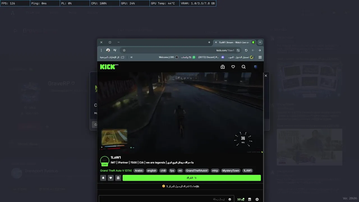Click the FPS: 126 overlay readout
The image size is (359, 202).
[x=15, y=3]
